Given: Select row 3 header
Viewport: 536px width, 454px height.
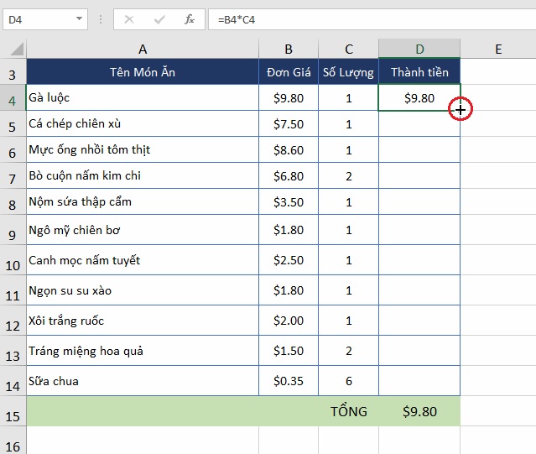Looking at the screenshot, I should pos(13,71).
